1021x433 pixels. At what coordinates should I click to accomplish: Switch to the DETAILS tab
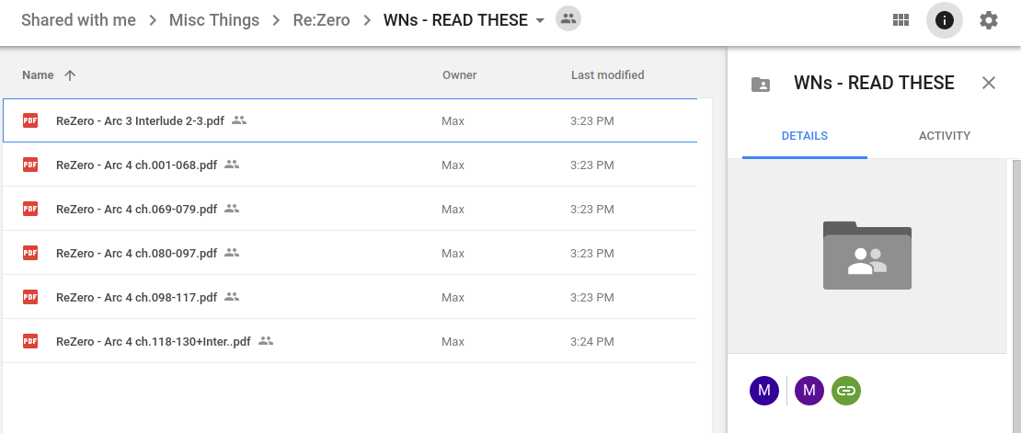pyautogui.click(x=805, y=136)
